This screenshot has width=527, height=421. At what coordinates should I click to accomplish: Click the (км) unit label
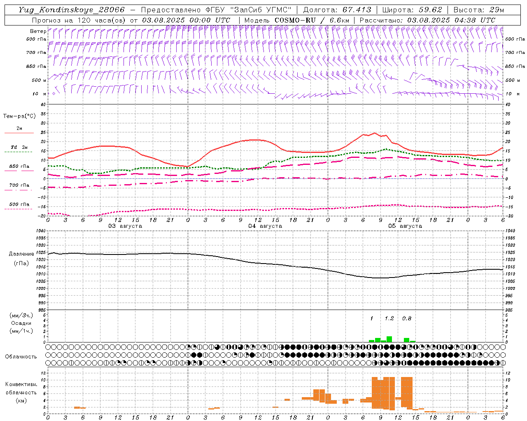click(21, 400)
